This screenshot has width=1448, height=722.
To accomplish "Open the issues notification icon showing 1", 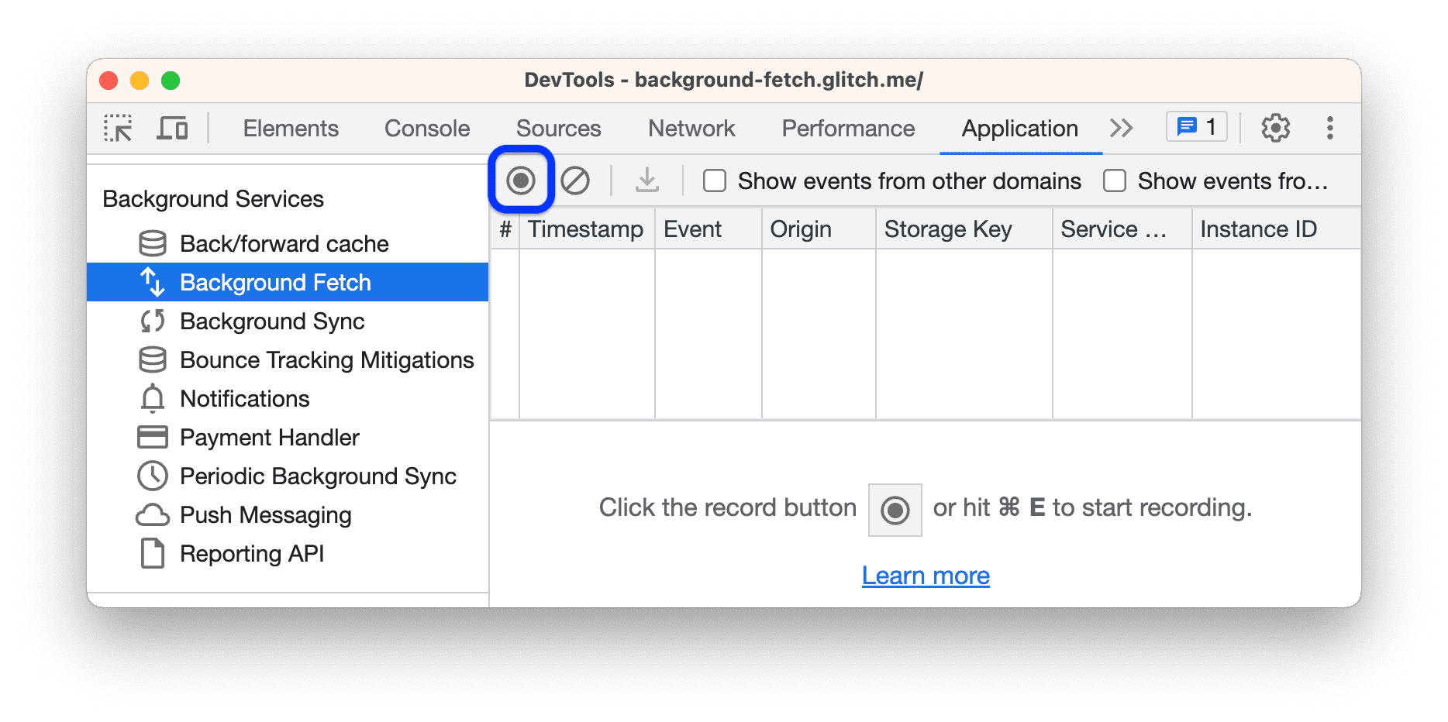I will pos(1195,126).
